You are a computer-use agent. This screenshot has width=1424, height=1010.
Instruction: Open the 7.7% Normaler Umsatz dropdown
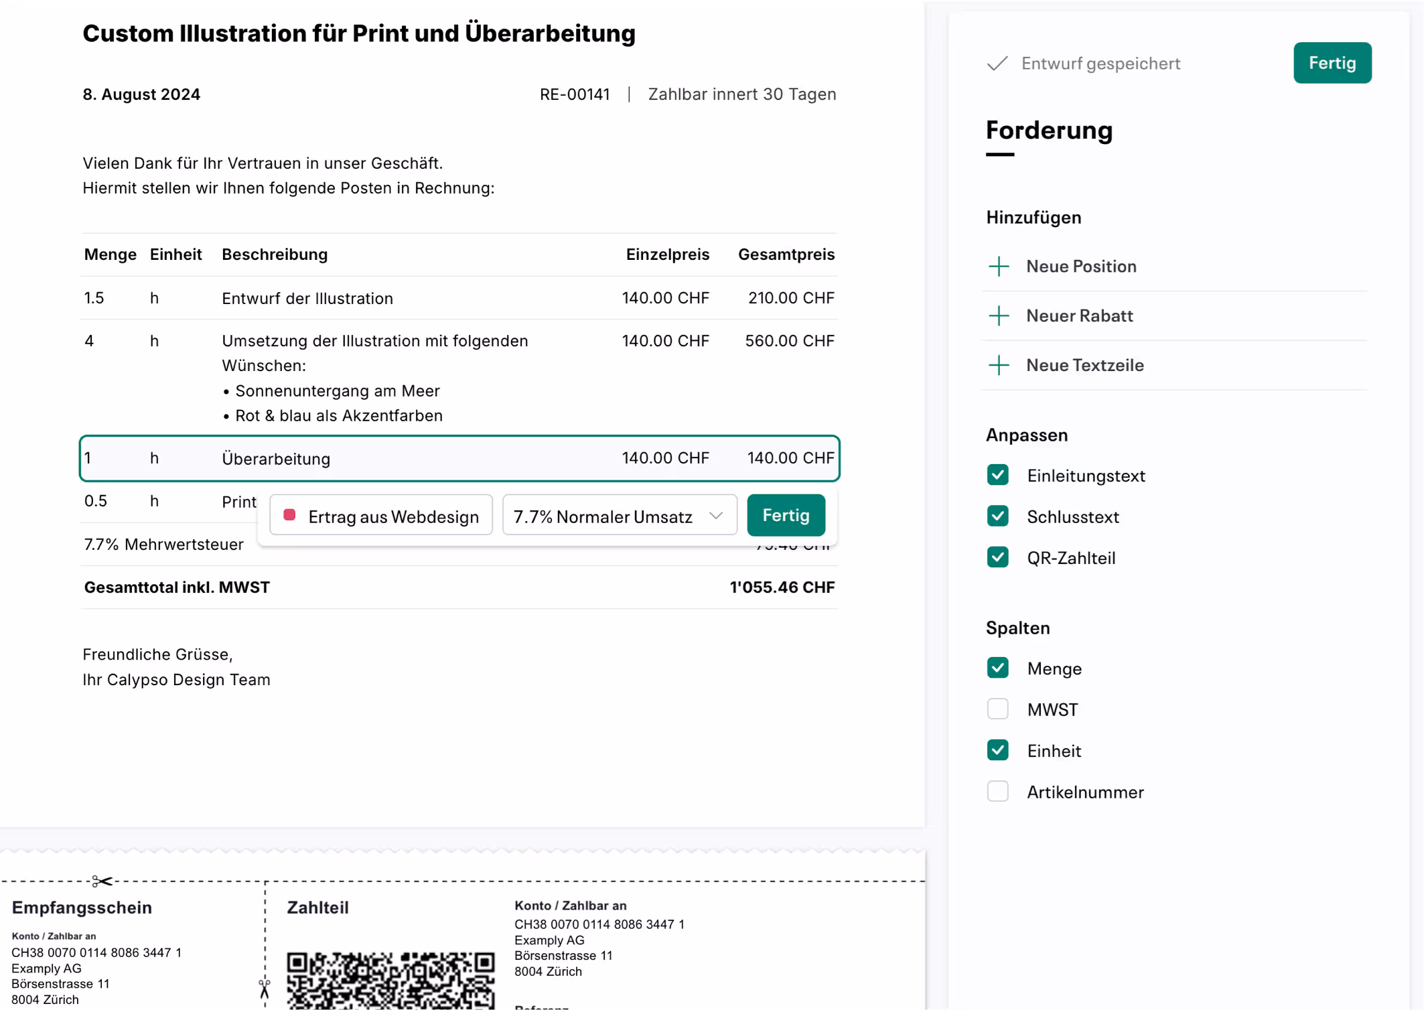click(620, 516)
